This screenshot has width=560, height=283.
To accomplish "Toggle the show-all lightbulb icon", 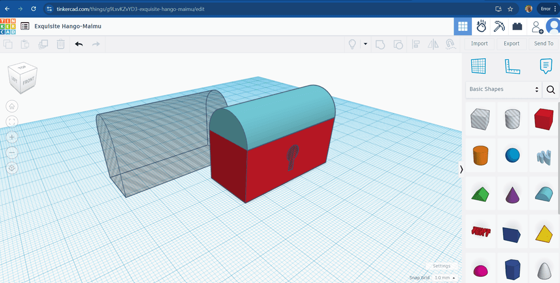I will 352,44.
